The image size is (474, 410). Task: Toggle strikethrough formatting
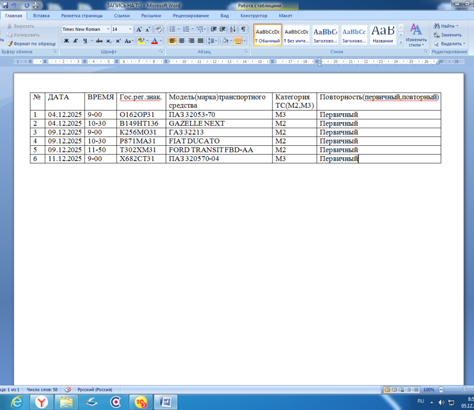pos(99,41)
